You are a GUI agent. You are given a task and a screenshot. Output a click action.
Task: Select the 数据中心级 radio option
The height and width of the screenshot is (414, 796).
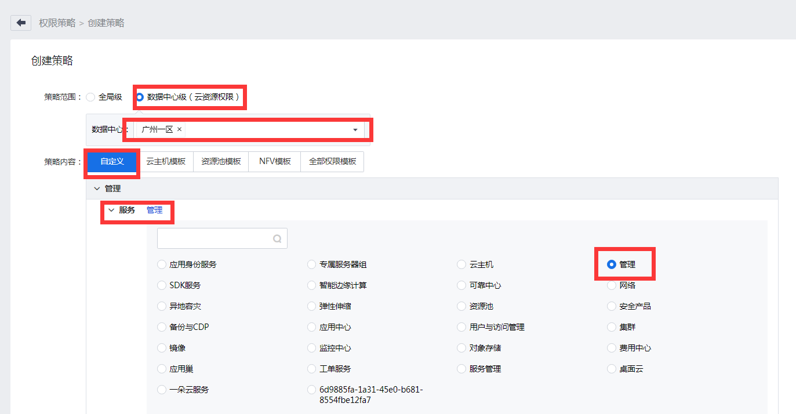(x=139, y=97)
